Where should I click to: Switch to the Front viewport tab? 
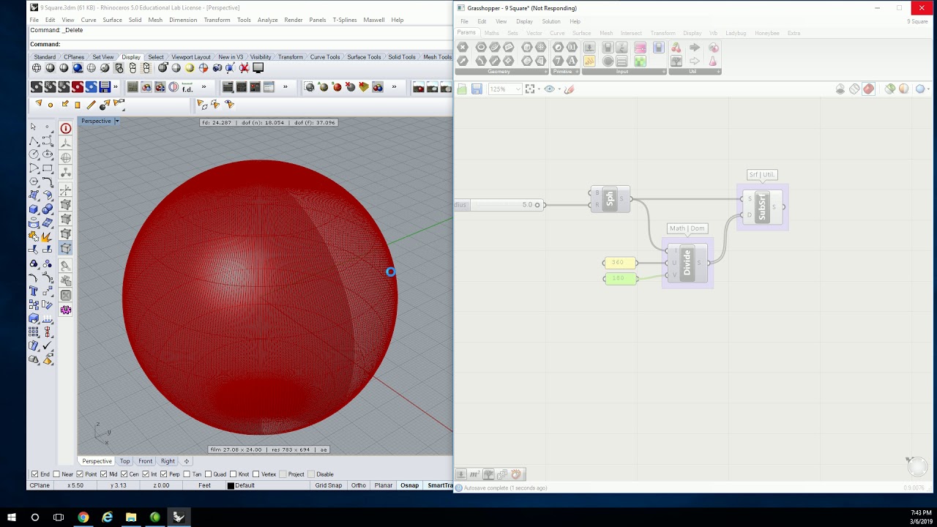[145, 461]
